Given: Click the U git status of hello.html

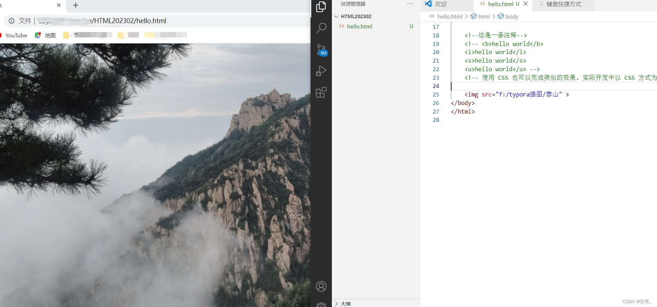Looking at the screenshot, I should (411, 26).
